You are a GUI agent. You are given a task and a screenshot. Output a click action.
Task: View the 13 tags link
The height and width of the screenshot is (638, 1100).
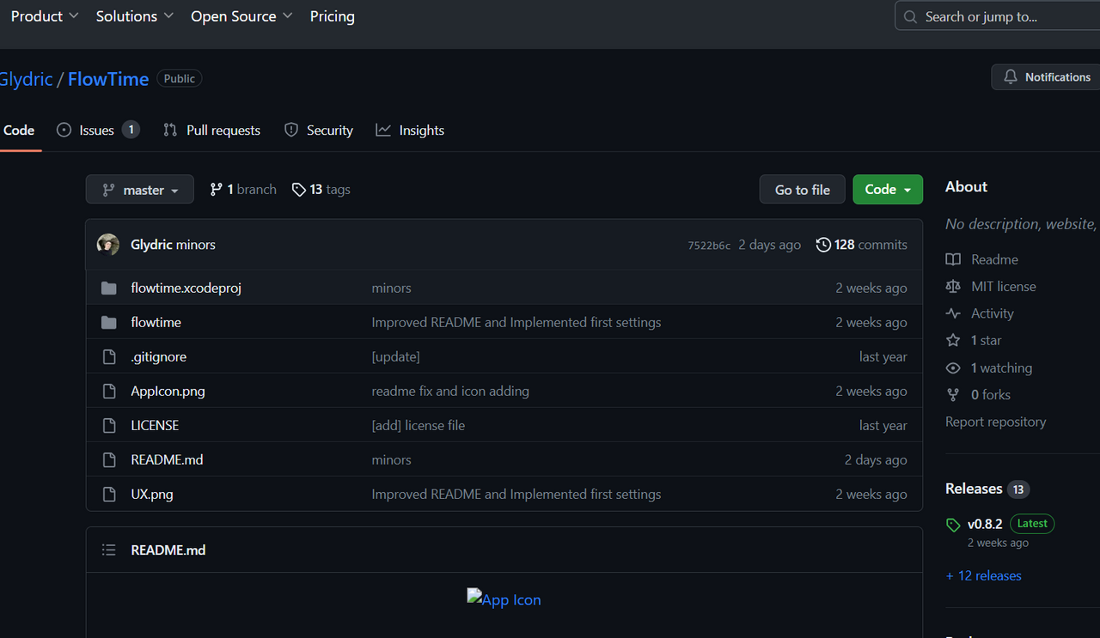point(321,190)
